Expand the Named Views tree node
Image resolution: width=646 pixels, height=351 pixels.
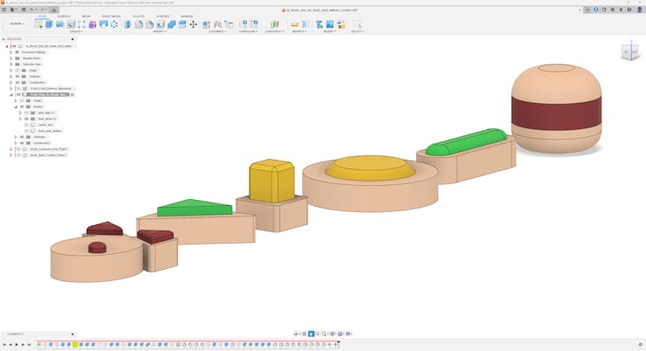click(x=11, y=58)
